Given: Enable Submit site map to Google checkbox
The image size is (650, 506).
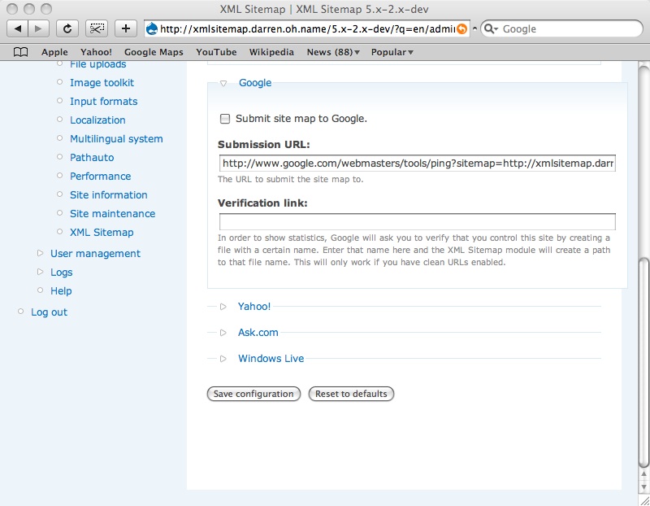Looking at the screenshot, I should pyautogui.click(x=225, y=119).
